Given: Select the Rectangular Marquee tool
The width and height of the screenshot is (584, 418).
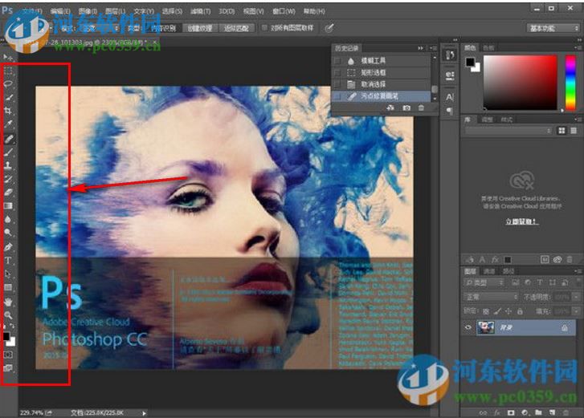Looking at the screenshot, I should (x=9, y=71).
